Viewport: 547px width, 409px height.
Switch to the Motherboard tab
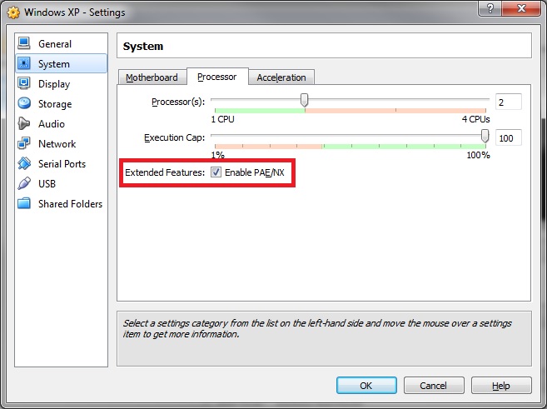(152, 77)
